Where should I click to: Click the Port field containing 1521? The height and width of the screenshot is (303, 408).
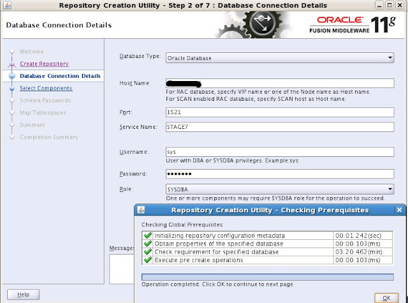point(280,112)
